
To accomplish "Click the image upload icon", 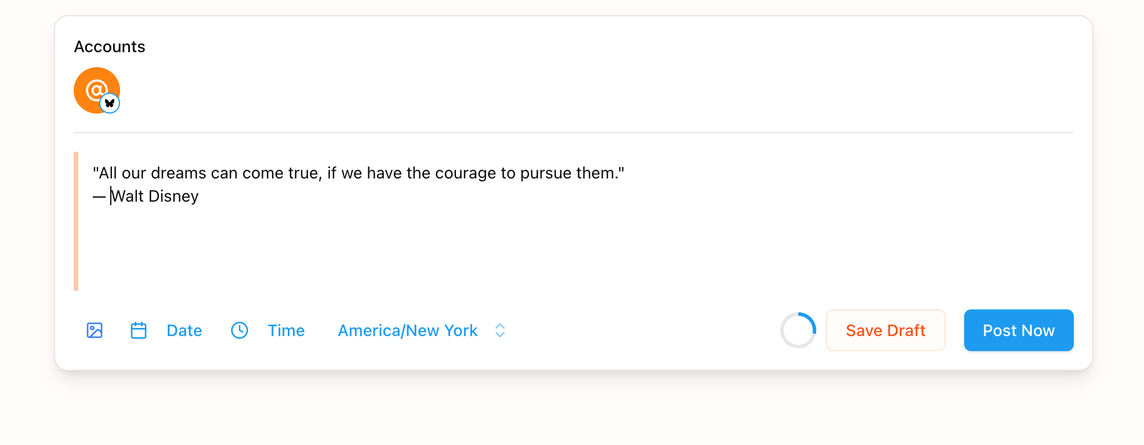I will point(95,330).
